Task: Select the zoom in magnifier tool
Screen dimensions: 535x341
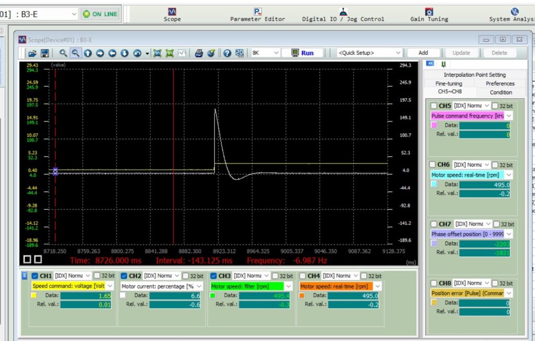Action: [x=63, y=53]
